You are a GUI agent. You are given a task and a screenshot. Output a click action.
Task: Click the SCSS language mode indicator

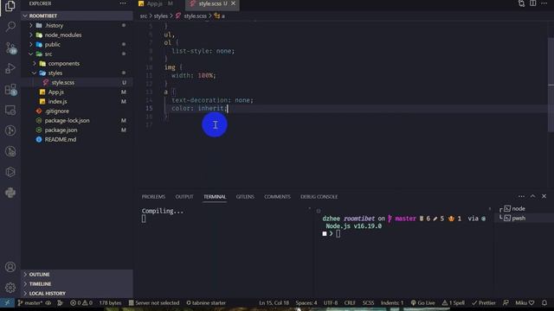(x=368, y=302)
